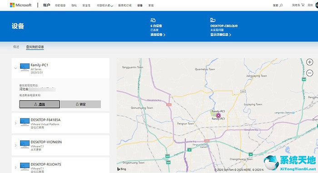Expand the 付款和计费 dropdown menu
318x173 pixels.
click(105, 5)
